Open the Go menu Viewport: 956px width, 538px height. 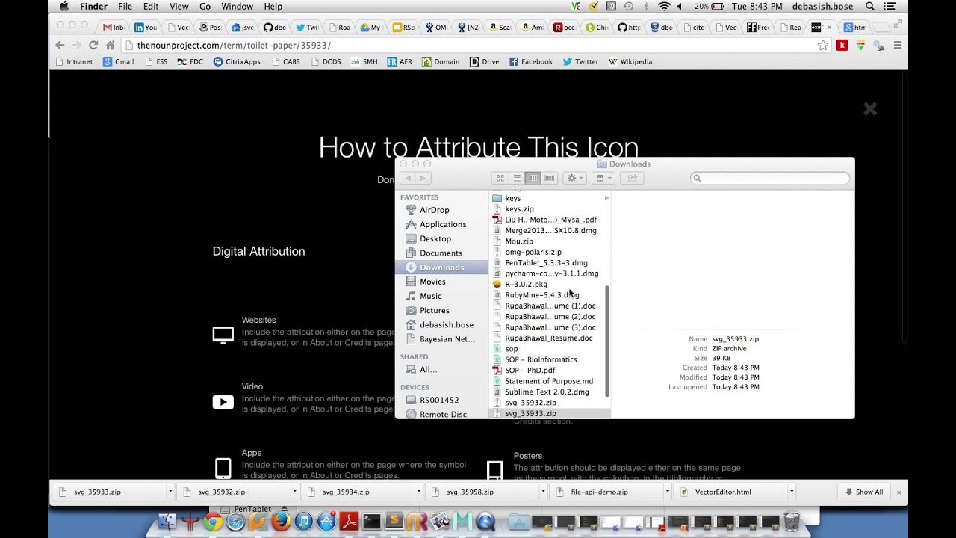pyautogui.click(x=205, y=6)
